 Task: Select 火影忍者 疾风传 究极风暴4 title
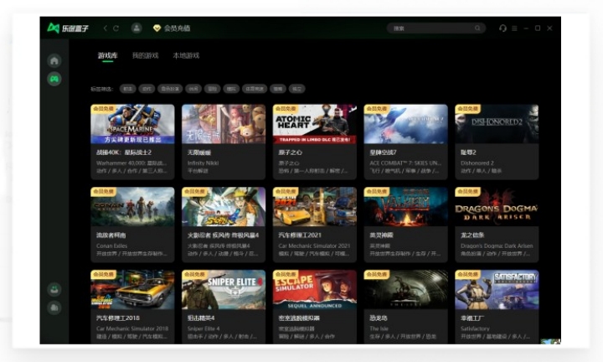click(x=223, y=235)
